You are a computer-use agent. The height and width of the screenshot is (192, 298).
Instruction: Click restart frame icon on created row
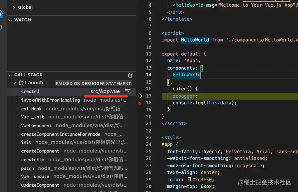[x=128, y=92]
